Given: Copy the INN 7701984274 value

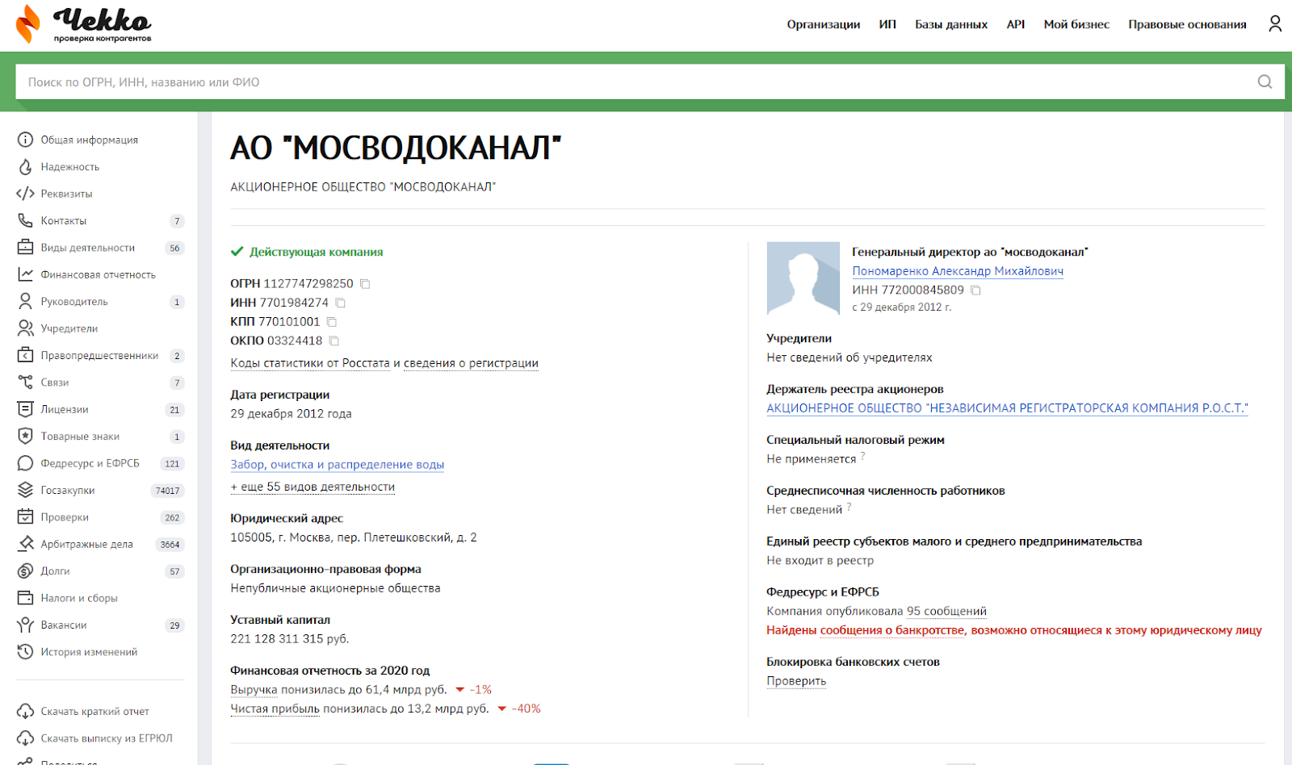Looking at the screenshot, I should (x=341, y=303).
